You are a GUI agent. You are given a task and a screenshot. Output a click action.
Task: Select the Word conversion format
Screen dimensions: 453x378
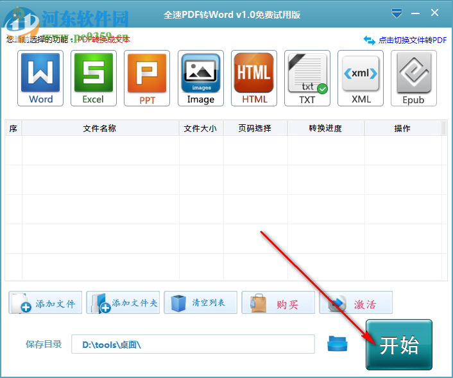click(40, 78)
